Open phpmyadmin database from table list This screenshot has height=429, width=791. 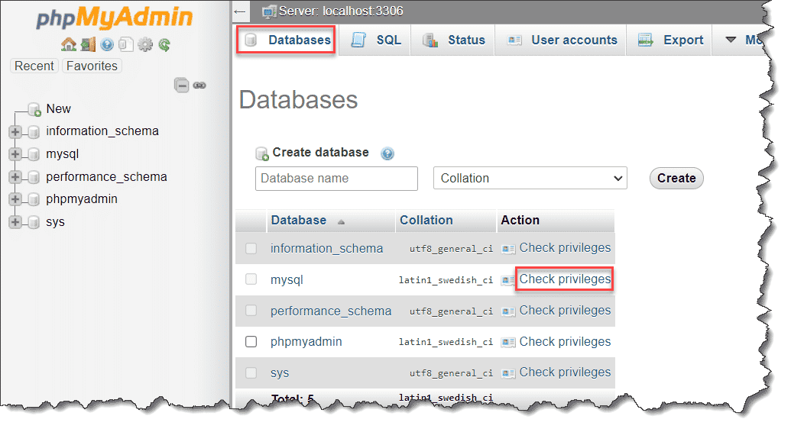(306, 342)
